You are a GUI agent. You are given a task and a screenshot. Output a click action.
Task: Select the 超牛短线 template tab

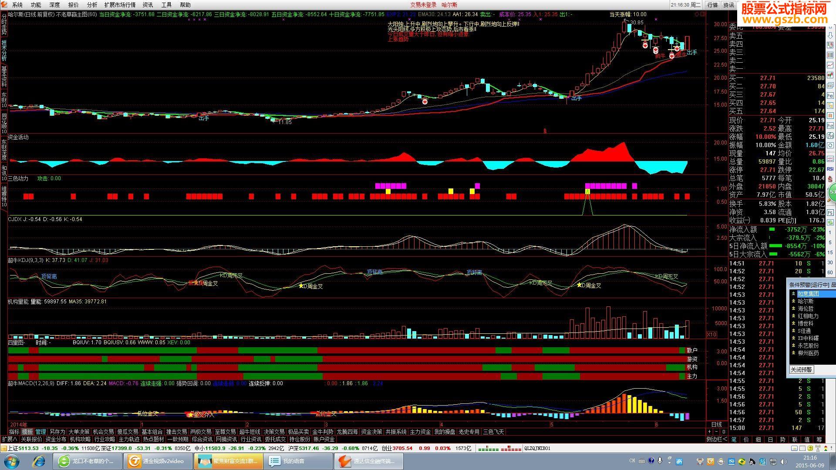[249, 432]
